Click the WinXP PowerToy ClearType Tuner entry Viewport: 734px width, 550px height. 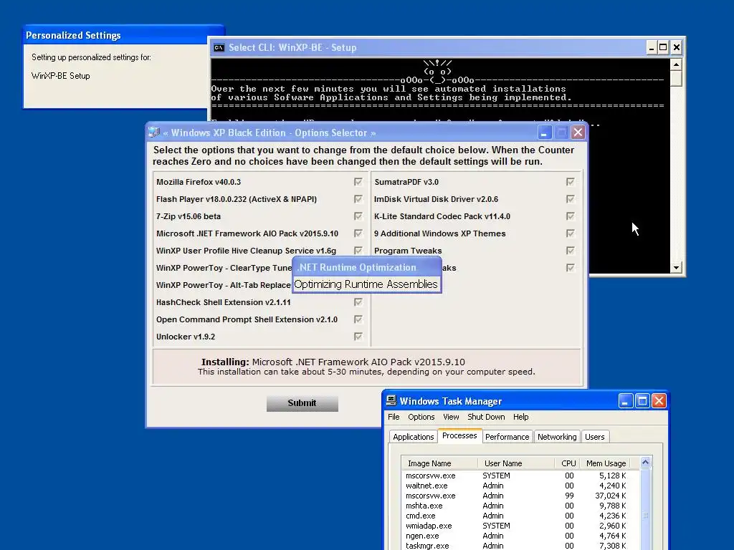click(x=224, y=268)
